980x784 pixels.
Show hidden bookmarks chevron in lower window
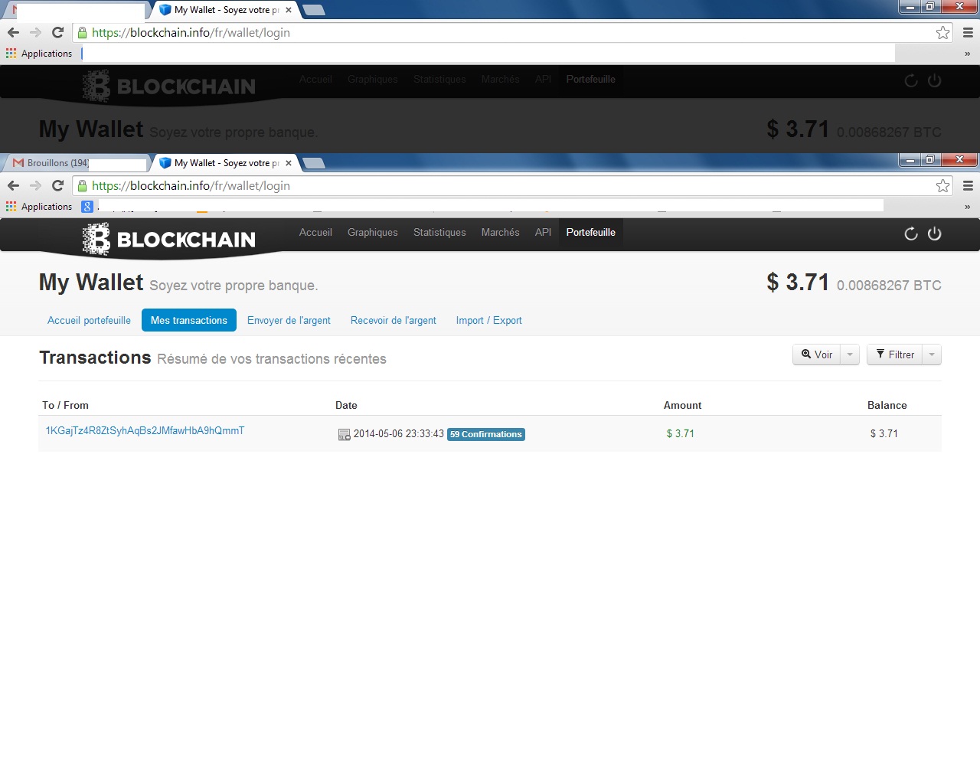coord(967,207)
